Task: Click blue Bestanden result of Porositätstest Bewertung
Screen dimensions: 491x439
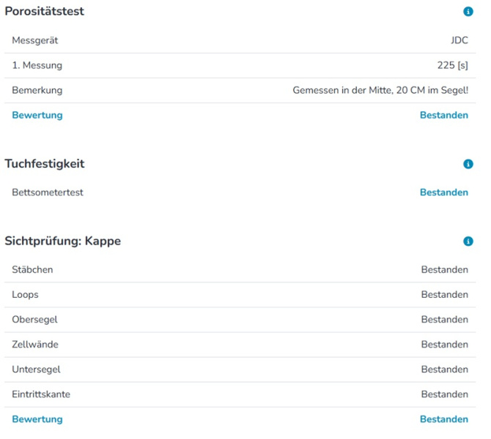Action: [443, 115]
